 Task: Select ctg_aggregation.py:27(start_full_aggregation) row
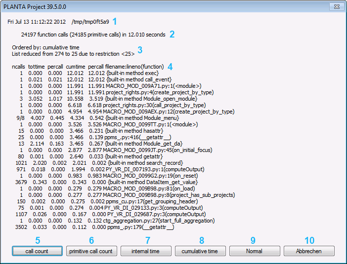click(x=117, y=221)
